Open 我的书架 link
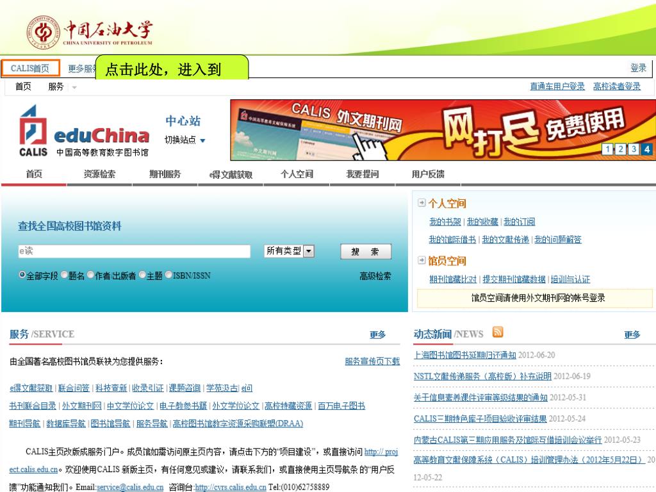Viewport: 656px width, 492px height. coord(445,222)
